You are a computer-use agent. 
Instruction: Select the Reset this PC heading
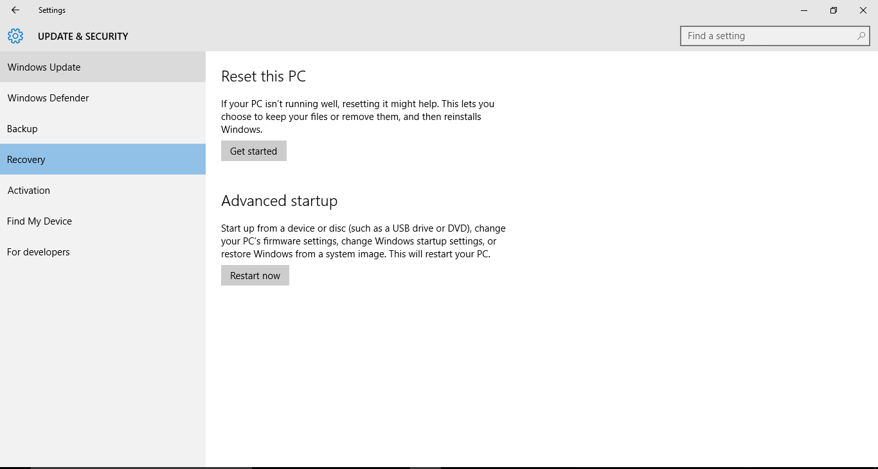pyautogui.click(x=264, y=76)
